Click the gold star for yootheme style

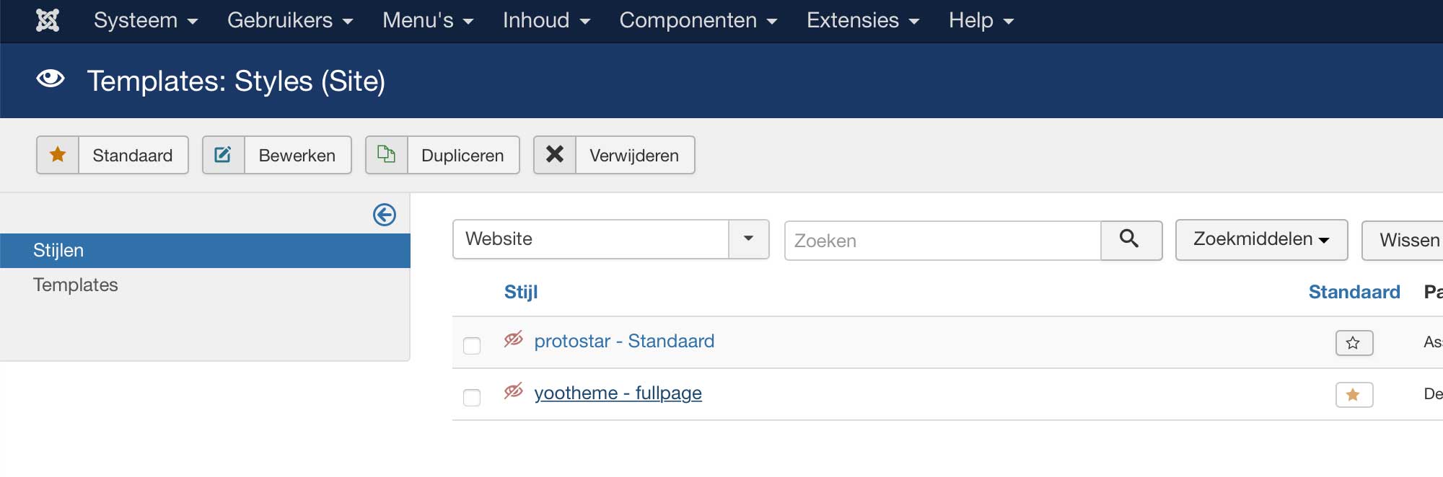(1354, 395)
